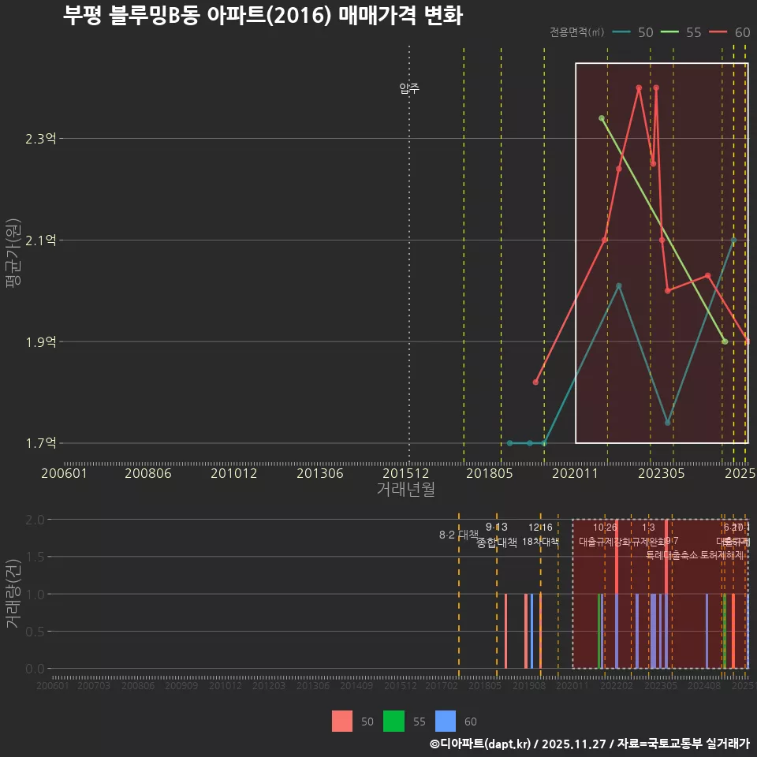Select the teal 50 line symbol in legend
The height and width of the screenshot is (757, 757).
[x=620, y=33]
